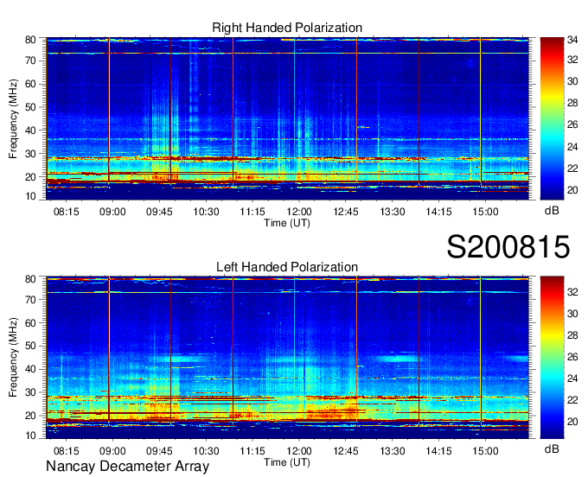
Task: Click the 13:30 tick on Right Handed plot
Action: 393,212
